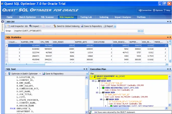Pin the SQL Statistics panel
This screenshot has height=114, width=172.
coord(170,37)
